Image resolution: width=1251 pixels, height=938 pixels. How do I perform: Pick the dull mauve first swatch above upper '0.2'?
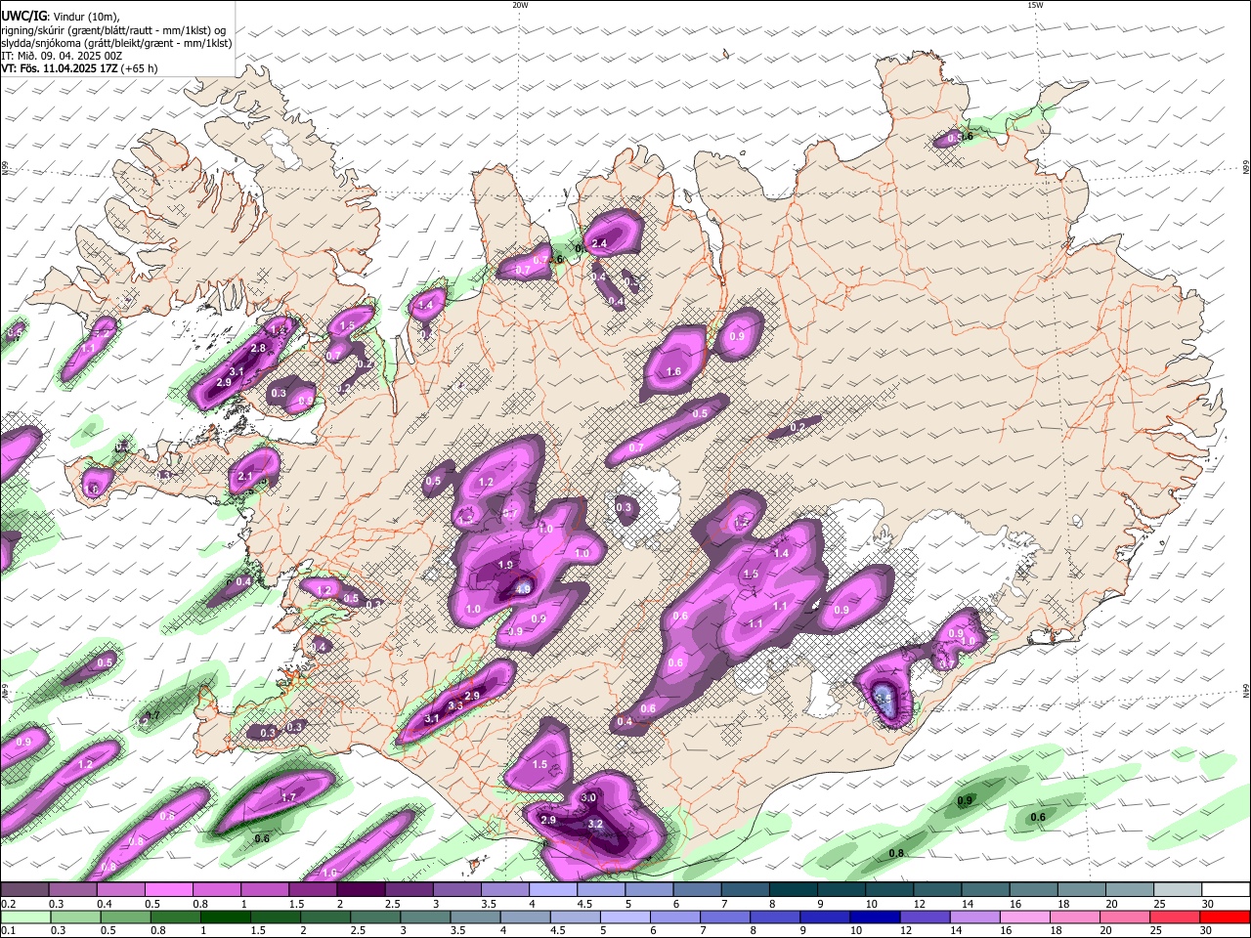tap(25, 890)
